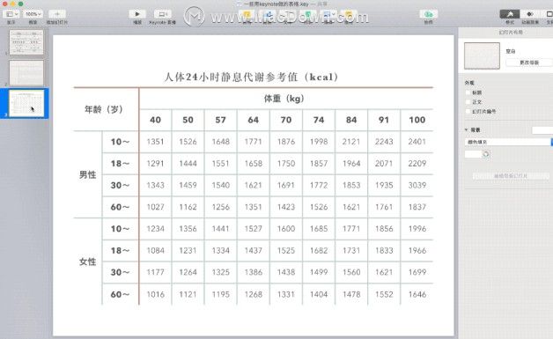The height and width of the screenshot is (339, 553).
Task: Open the View options toolbar button
Action: 11,14
